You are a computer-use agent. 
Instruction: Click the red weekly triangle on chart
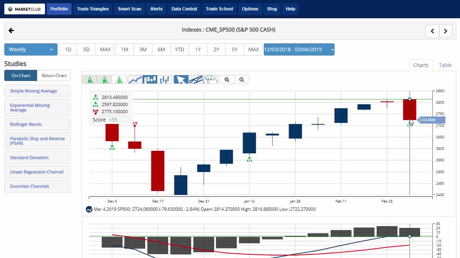[x=135, y=125]
